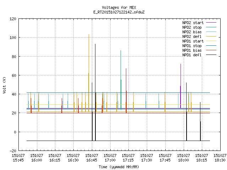Click the 'NPD2 stop' legend label
The height and width of the screenshot is (170, 227).
tap(192, 27)
